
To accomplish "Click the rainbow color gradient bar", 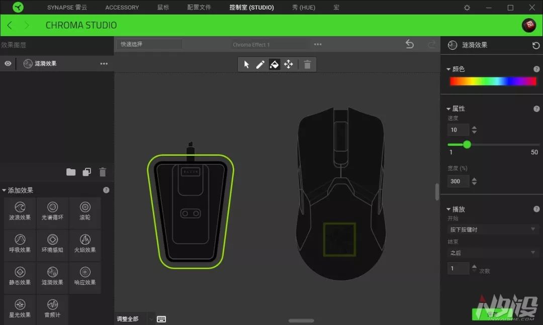I will (x=493, y=81).
